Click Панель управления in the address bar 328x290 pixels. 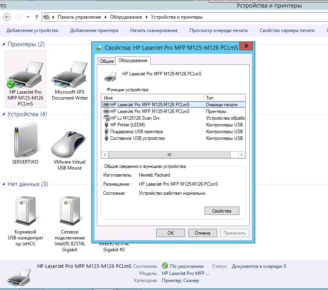pyautogui.click(x=79, y=17)
